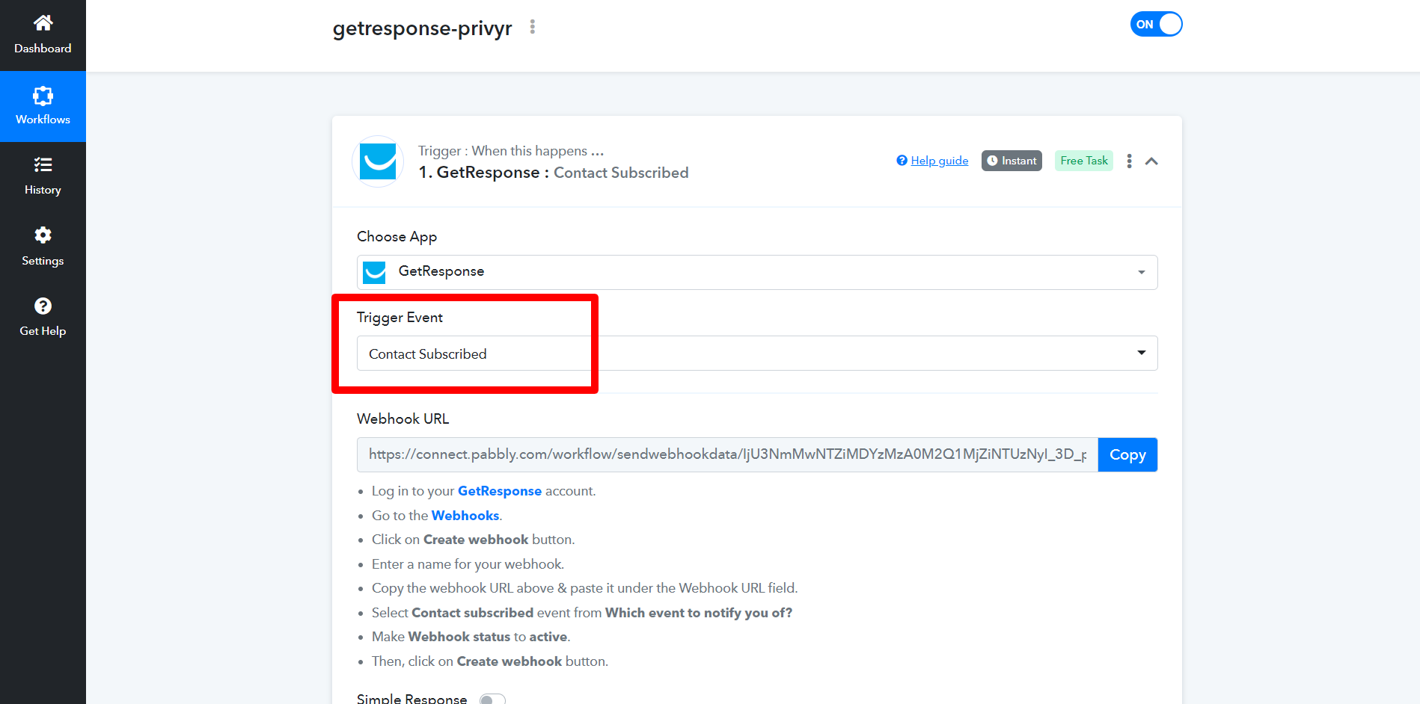Image resolution: width=1420 pixels, height=704 pixels.
Task: Toggle the Simple Response switch
Action: click(492, 700)
